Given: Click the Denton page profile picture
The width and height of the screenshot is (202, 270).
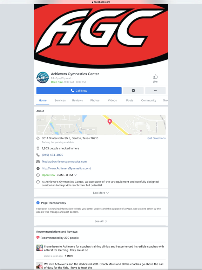Looking at the screenshot, I should coord(42,78).
